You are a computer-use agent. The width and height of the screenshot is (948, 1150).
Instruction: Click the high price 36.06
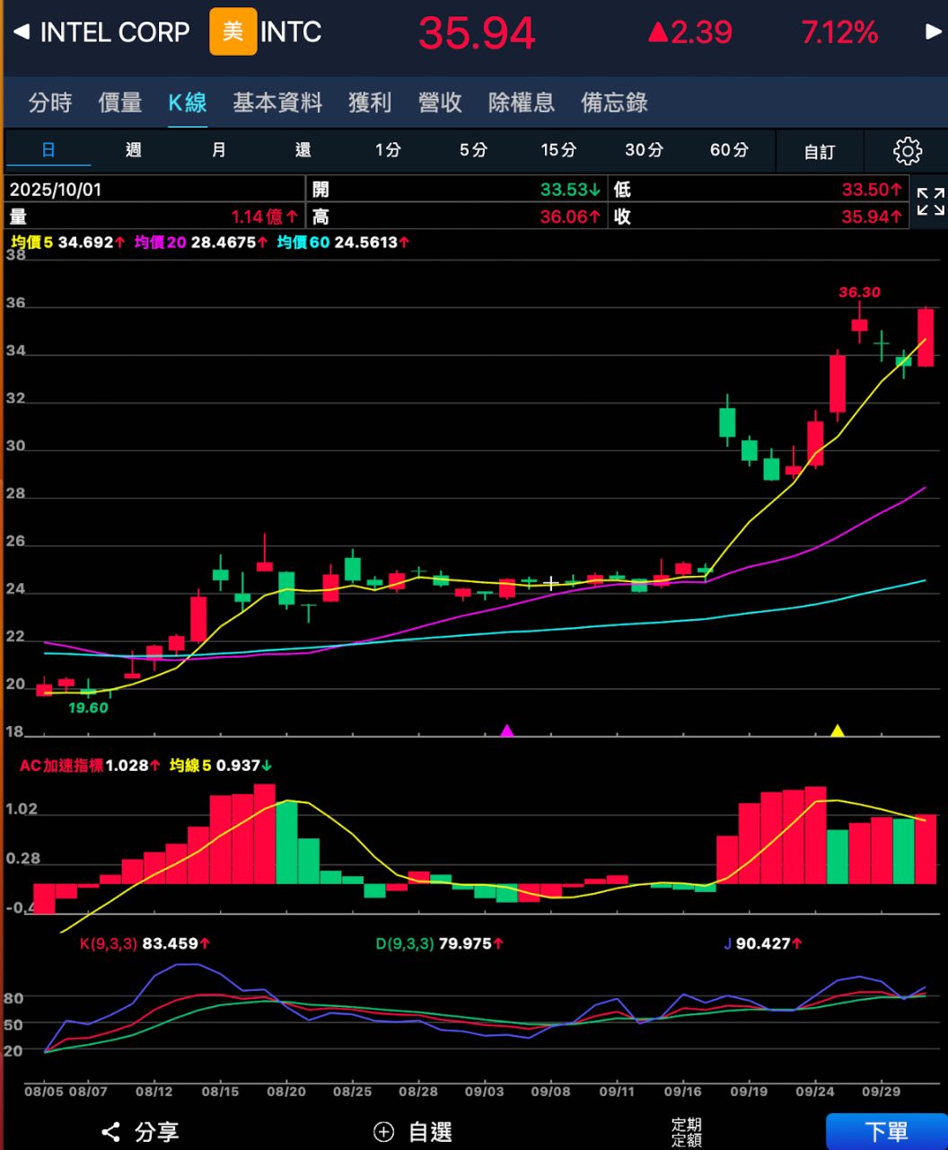570,217
